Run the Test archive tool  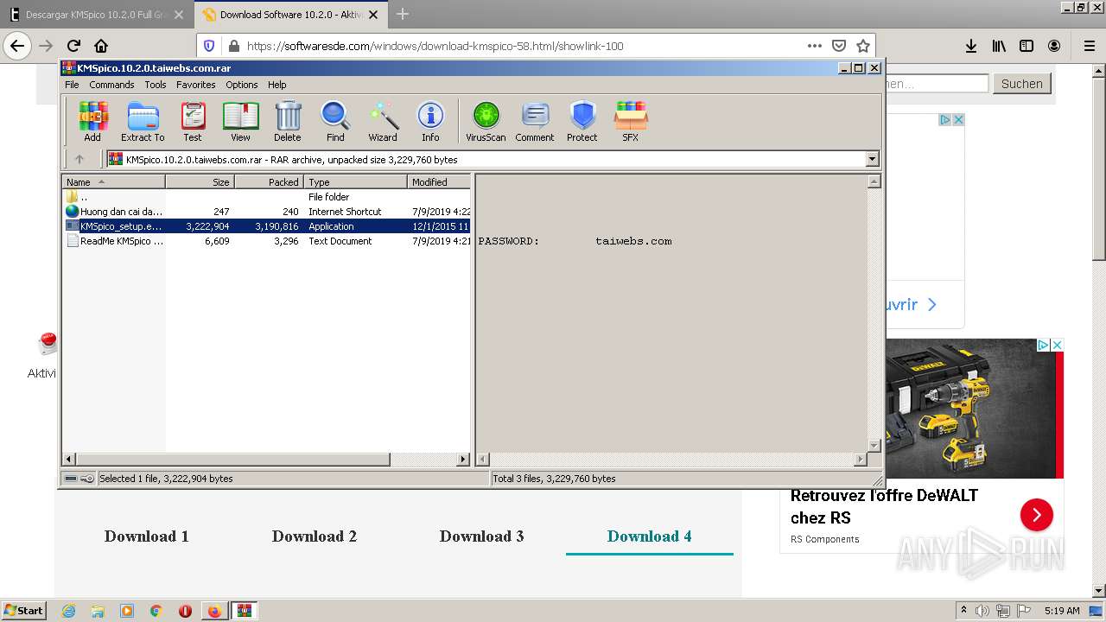point(193,121)
